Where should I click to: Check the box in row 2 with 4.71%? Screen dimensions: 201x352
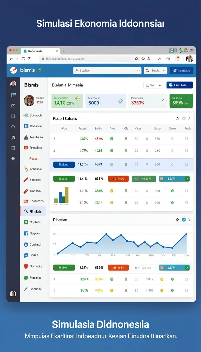point(186,151)
